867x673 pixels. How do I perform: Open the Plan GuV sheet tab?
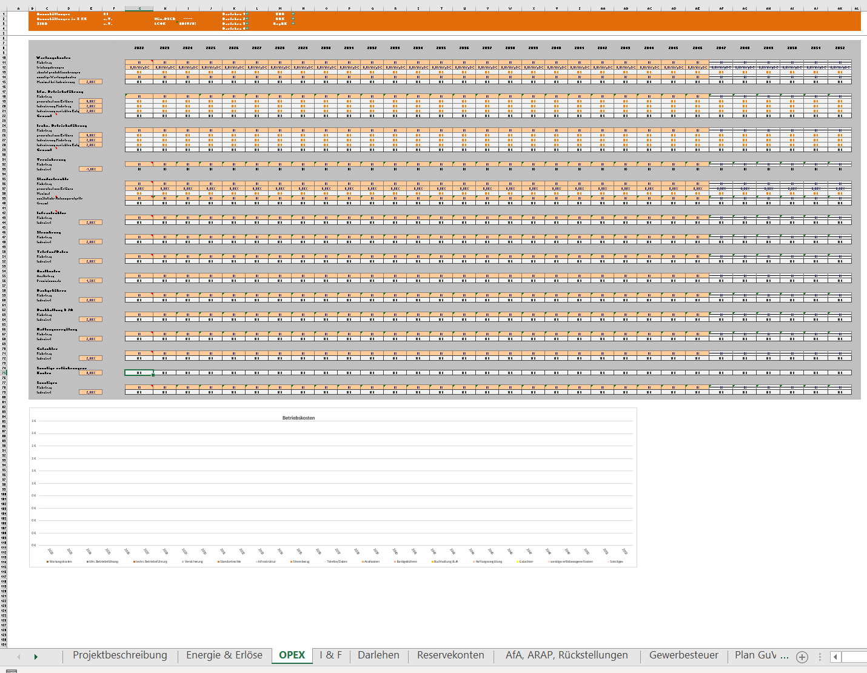pyautogui.click(x=755, y=655)
